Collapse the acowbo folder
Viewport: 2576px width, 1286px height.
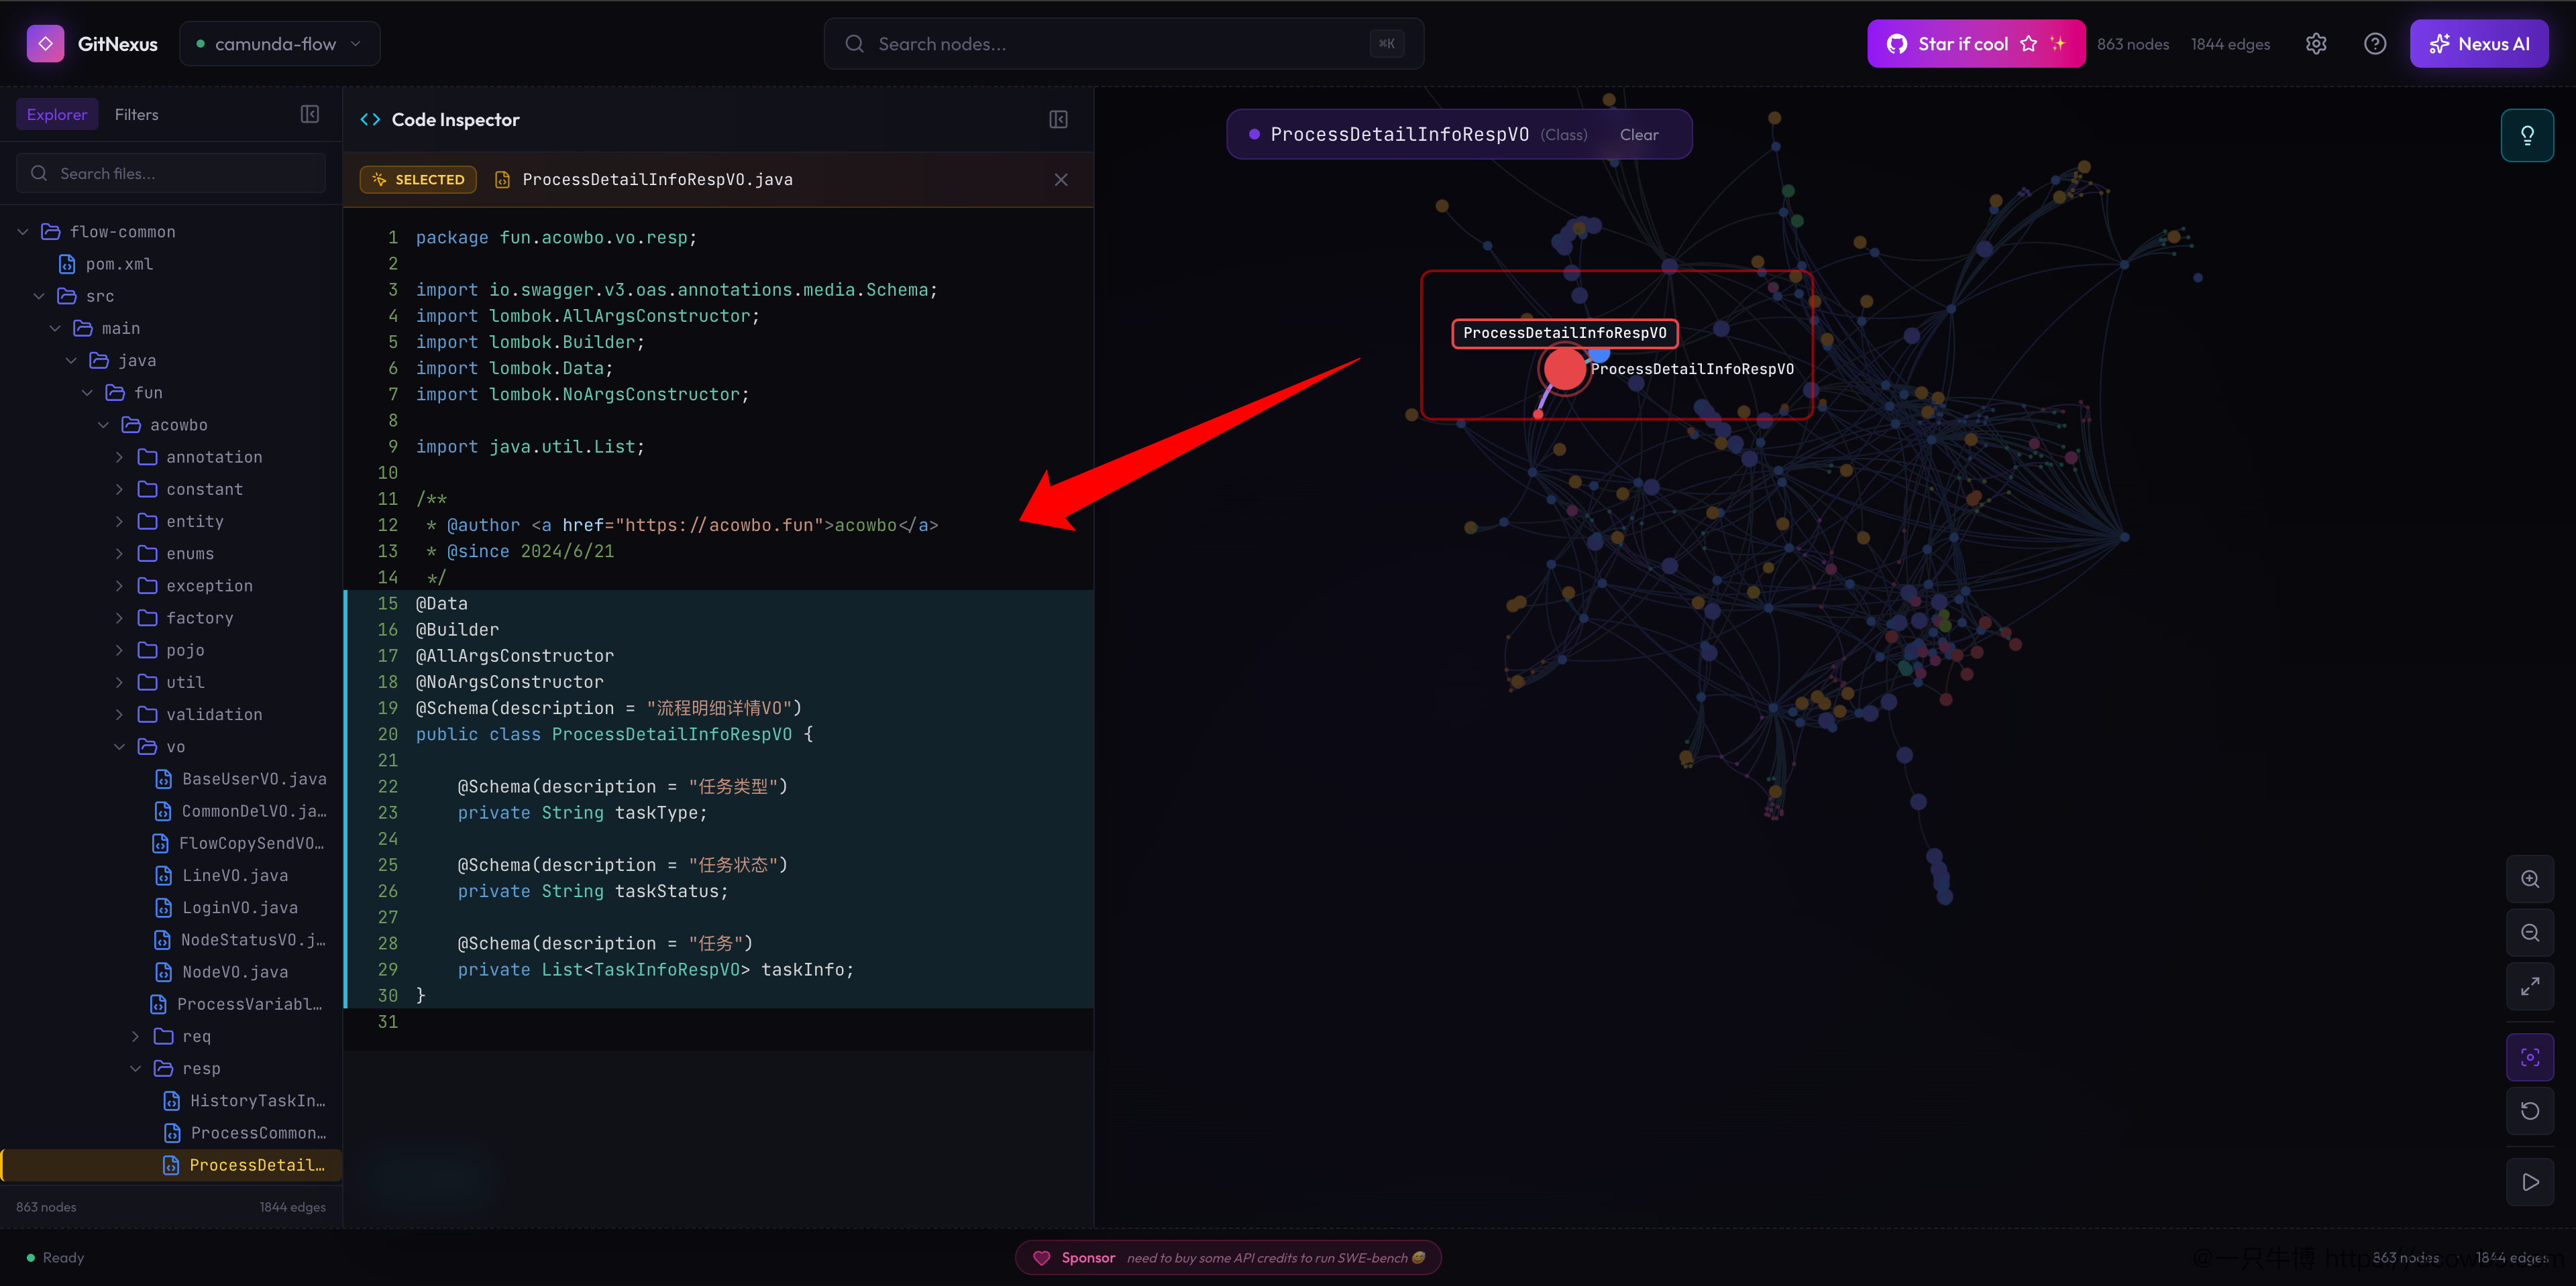(103, 426)
